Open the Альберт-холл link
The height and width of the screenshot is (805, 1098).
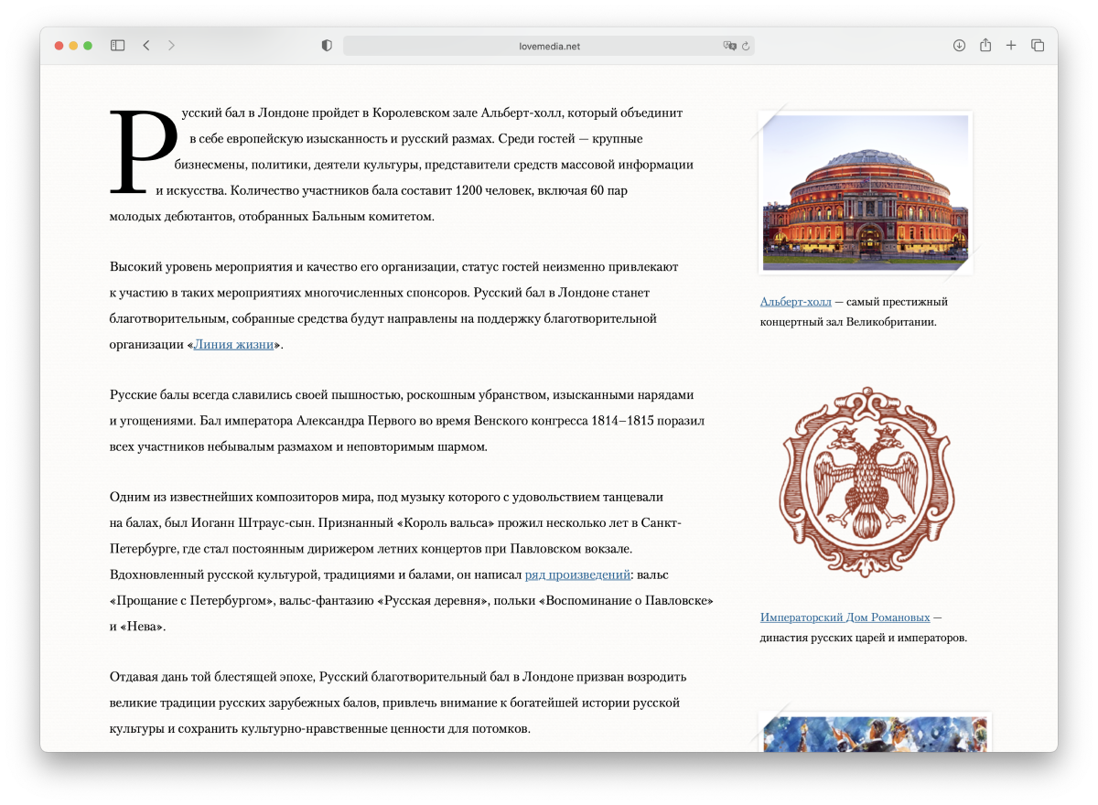click(x=796, y=302)
